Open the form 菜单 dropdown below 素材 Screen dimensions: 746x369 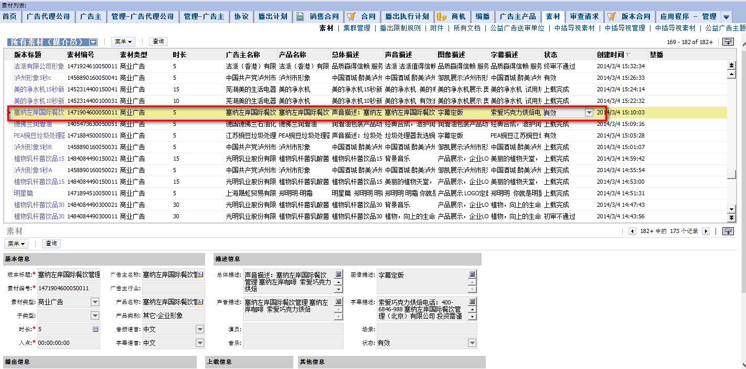coord(17,244)
